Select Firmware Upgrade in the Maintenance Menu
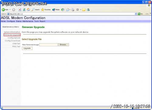The height and width of the screenshot is (110, 152). [x=12, y=35]
